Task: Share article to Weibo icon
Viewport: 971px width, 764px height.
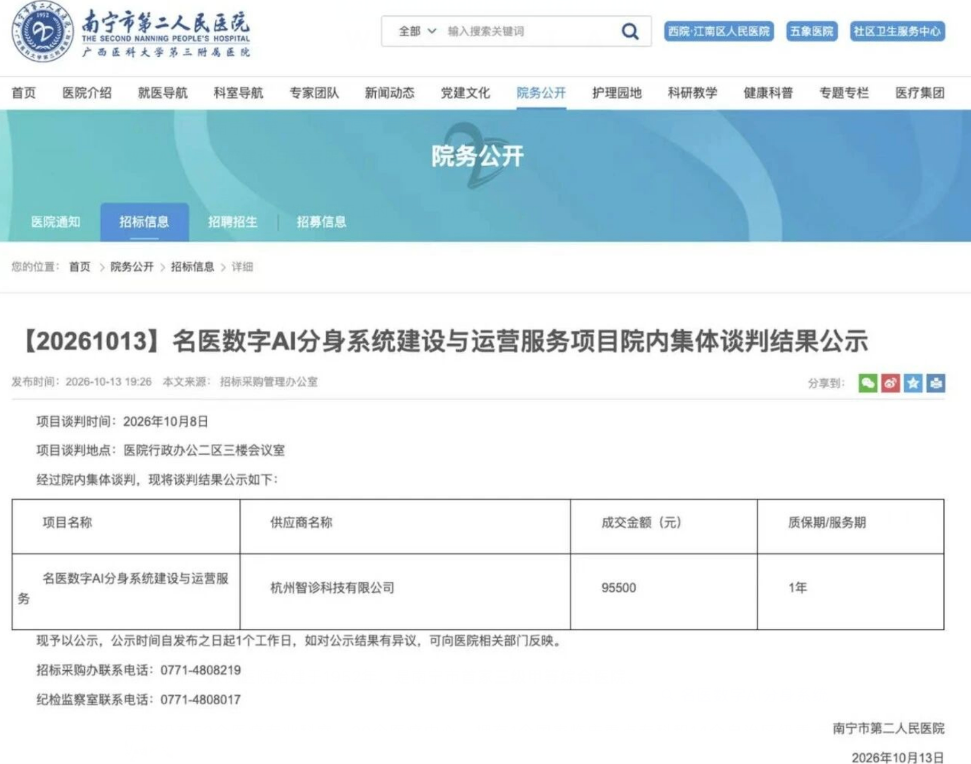Action: [891, 383]
